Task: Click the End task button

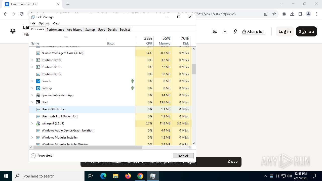Action: click(183, 156)
